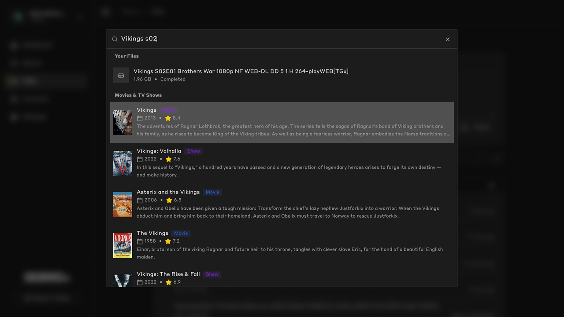Select the 'Vikings: Valhalla' title

[159, 151]
